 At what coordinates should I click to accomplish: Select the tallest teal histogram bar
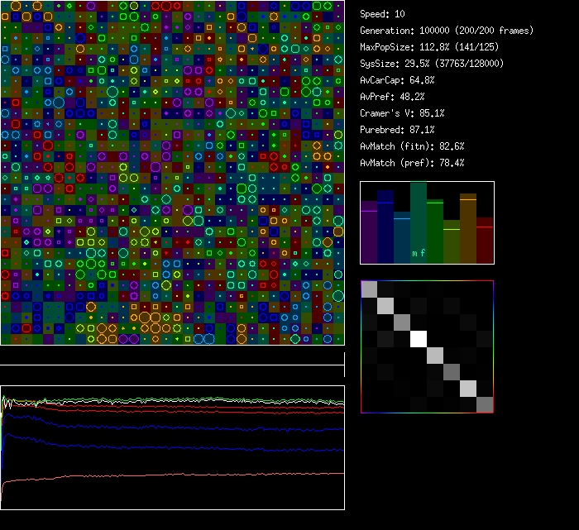(419, 215)
